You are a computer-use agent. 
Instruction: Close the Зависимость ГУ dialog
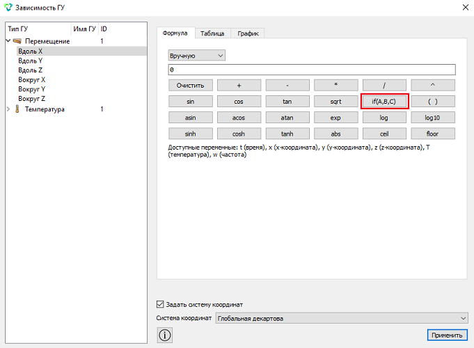(466, 7)
